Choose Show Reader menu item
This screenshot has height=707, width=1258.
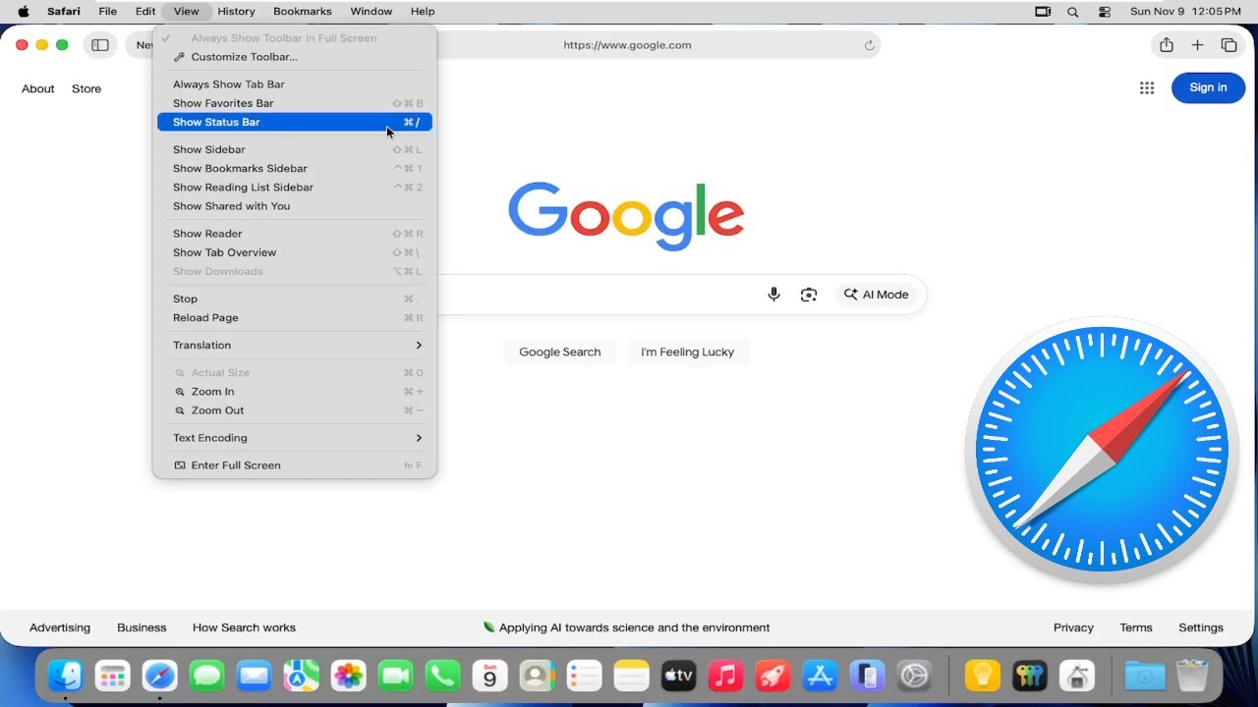click(x=295, y=234)
